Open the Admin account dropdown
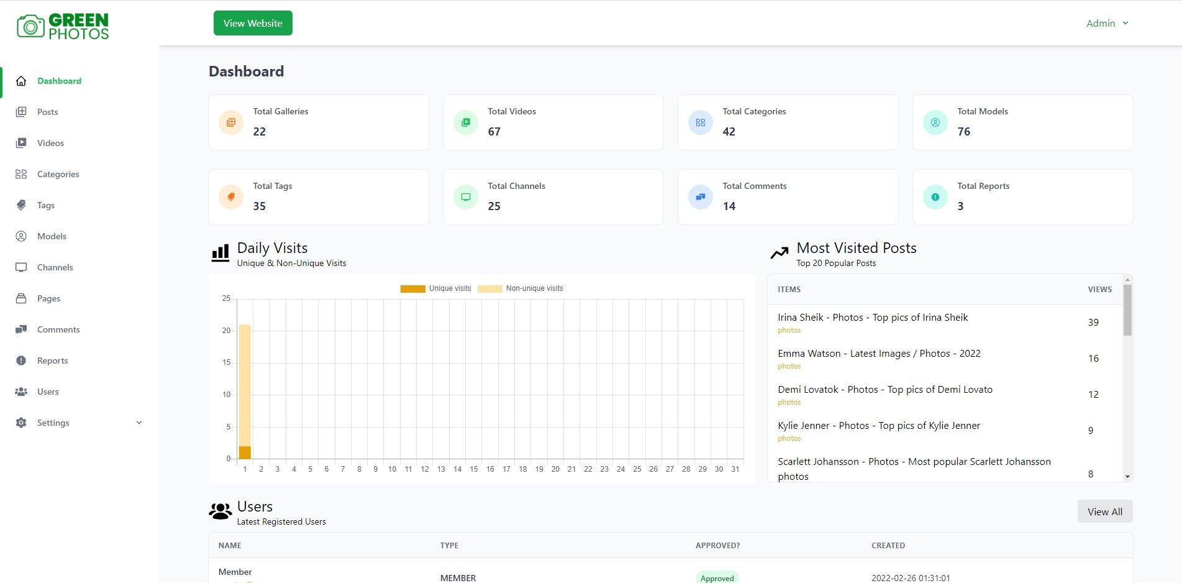The image size is (1182, 583). 1107,23
